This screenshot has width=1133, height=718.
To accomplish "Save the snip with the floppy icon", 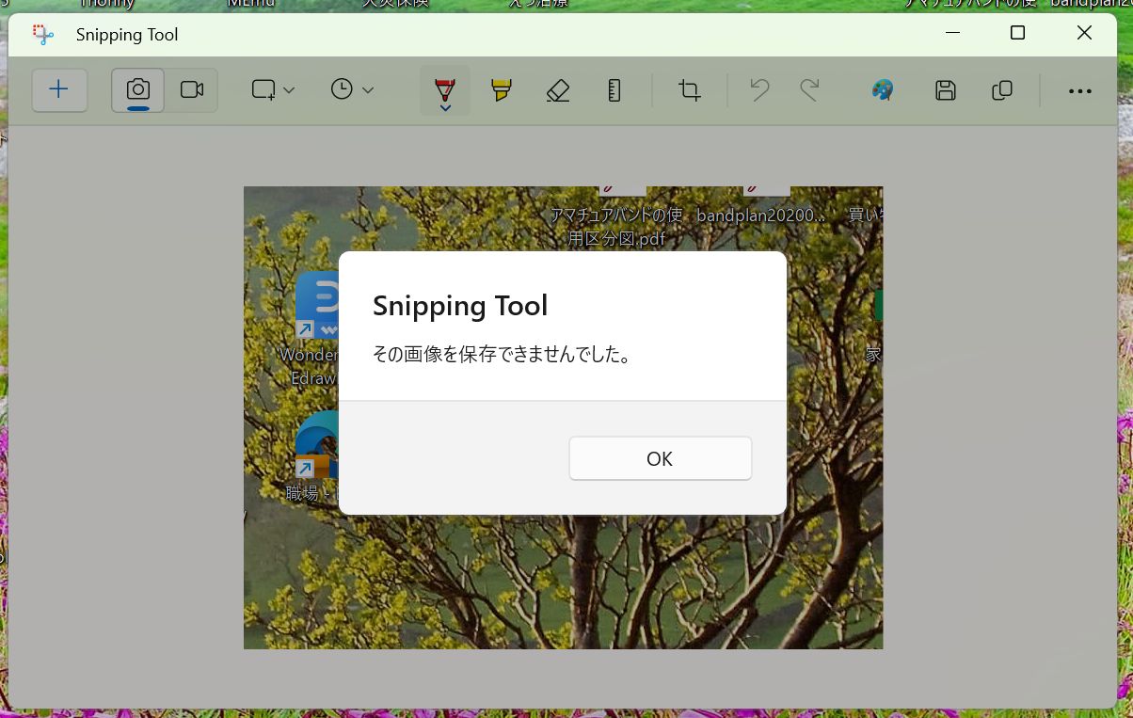I will tap(946, 90).
